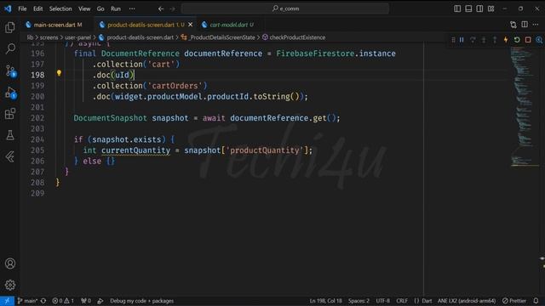Screen dimensions: 545x306
Task: Open the View menu
Action: pyautogui.click(x=84, y=8)
